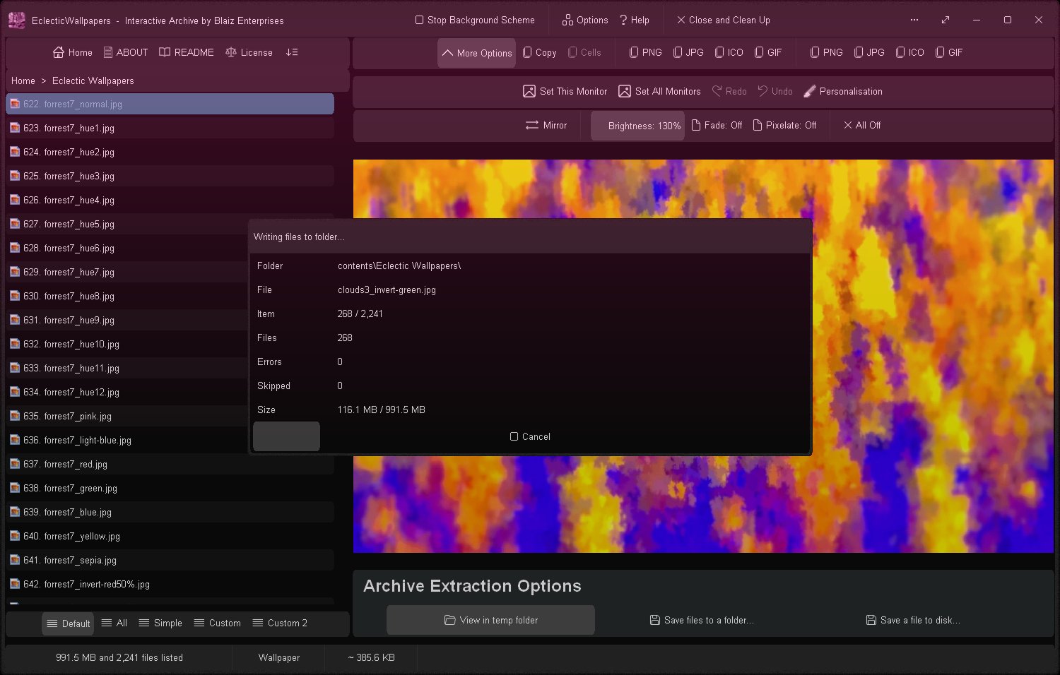This screenshot has height=675, width=1060.
Task: Select file 641. forrest7_sepia.jpg
Action: point(170,561)
